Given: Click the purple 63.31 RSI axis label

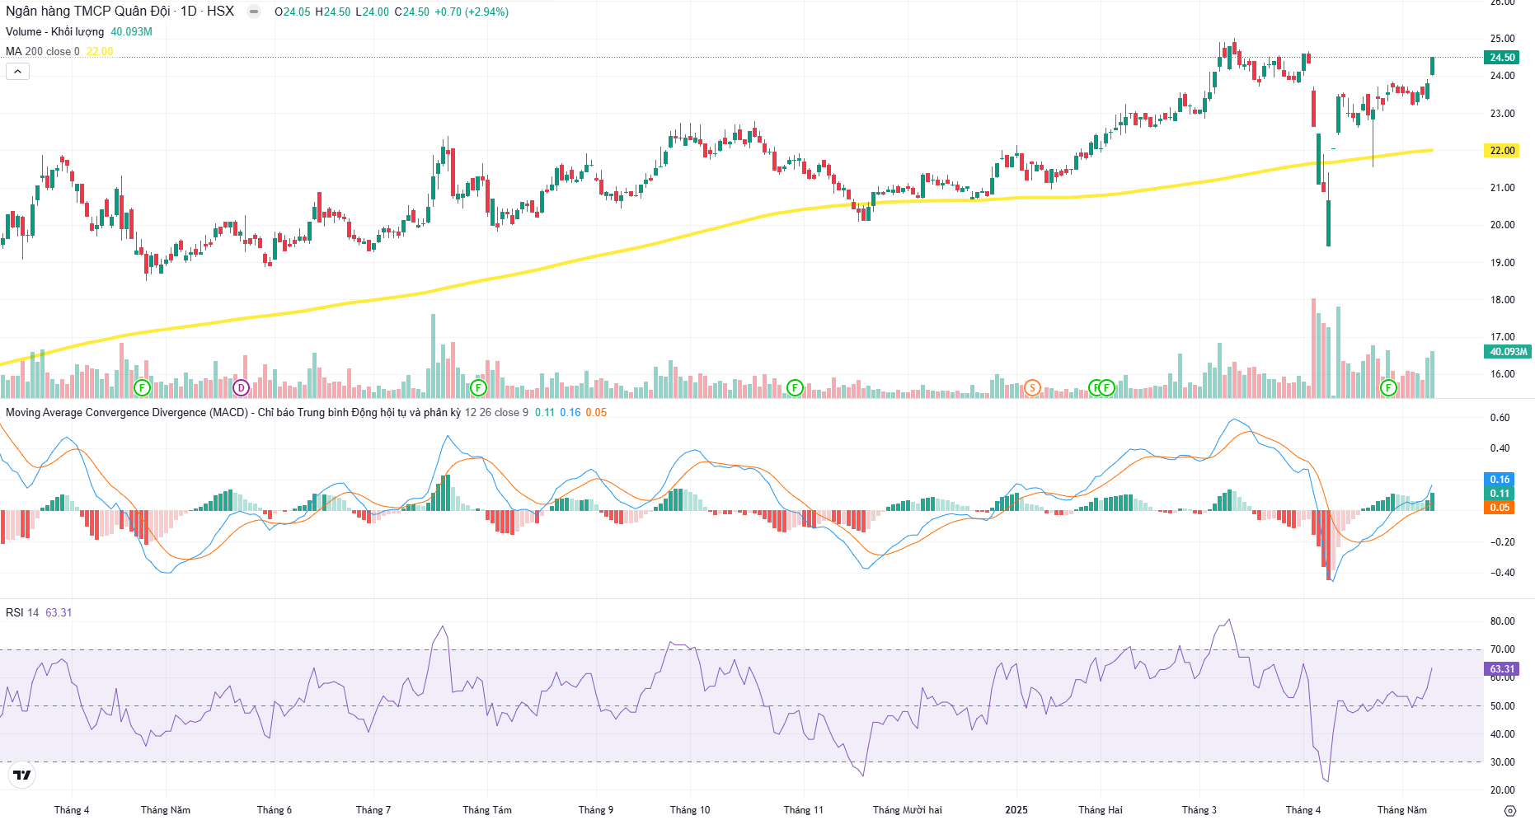Looking at the screenshot, I should (1502, 669).
